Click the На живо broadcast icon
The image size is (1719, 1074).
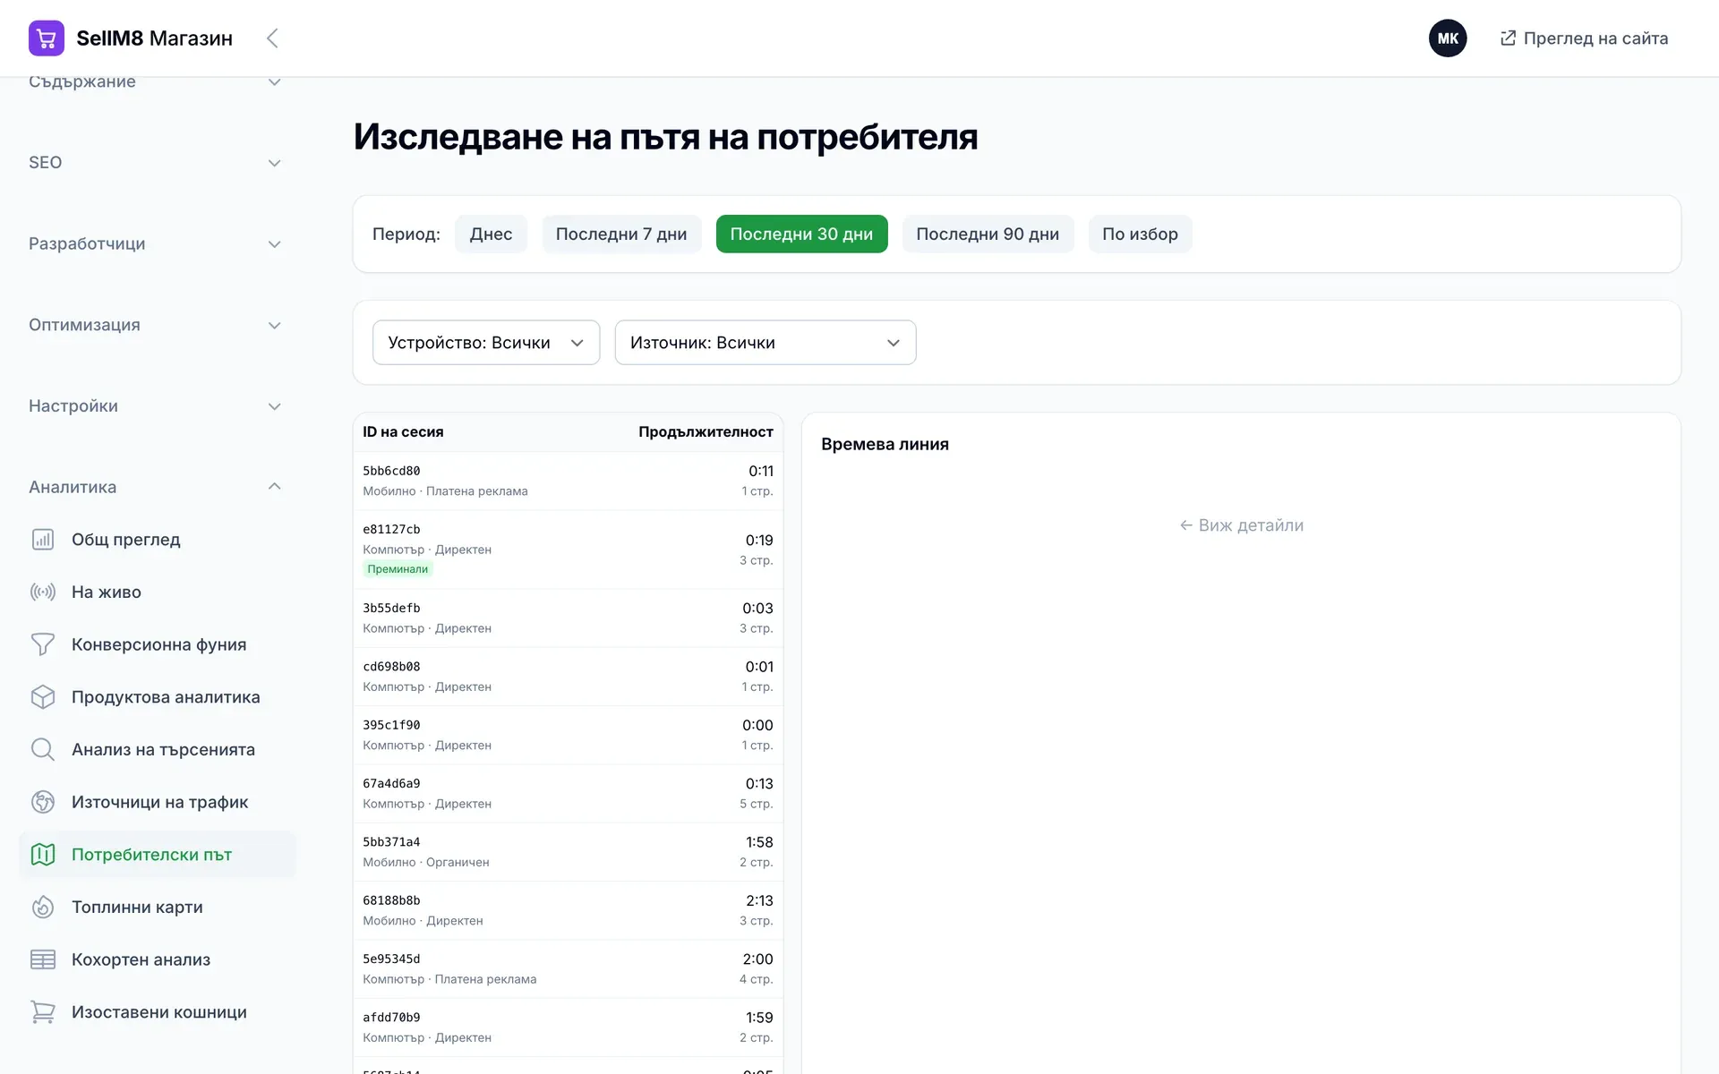[43, 592]
